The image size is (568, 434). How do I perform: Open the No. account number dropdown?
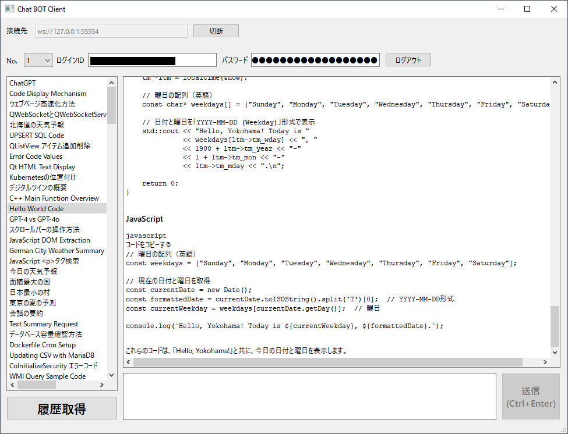[x=38, y=61]
